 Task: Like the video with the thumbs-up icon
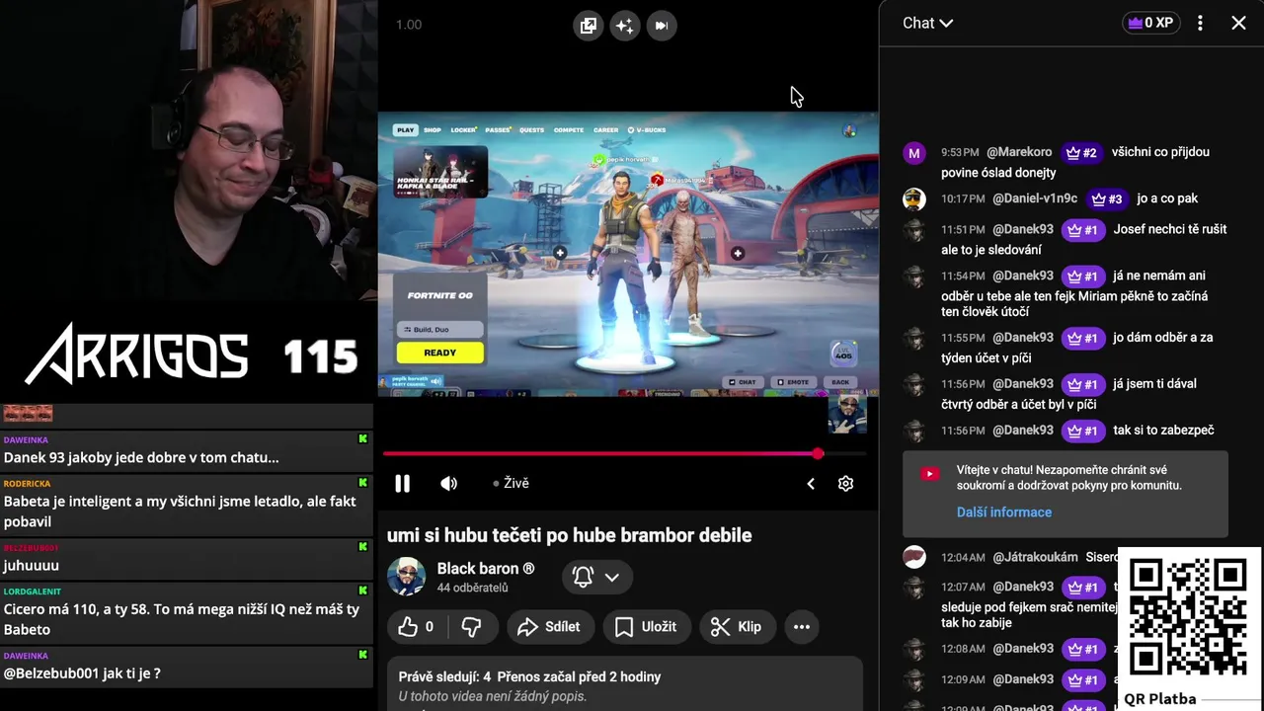point(417,626)
